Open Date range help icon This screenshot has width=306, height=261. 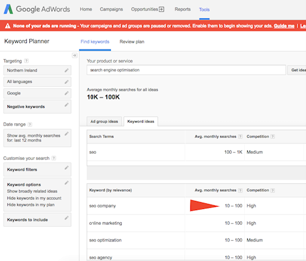[x=30, y=124]
